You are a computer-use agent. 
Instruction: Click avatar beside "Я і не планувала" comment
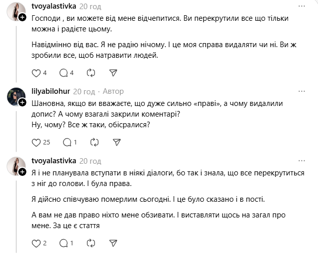15,165
